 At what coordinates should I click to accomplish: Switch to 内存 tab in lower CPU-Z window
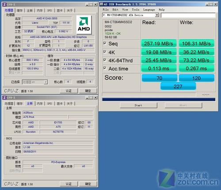click(40, 103)
